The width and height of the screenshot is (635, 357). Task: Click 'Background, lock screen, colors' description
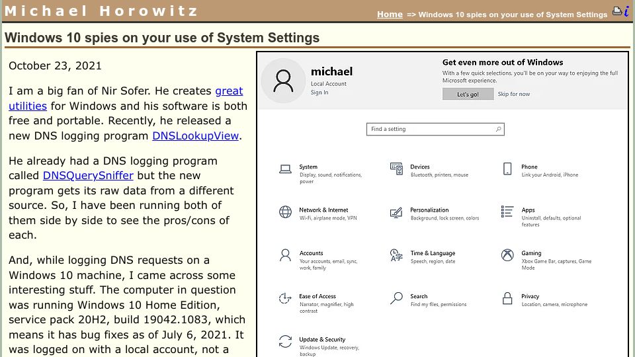point(444,218)
